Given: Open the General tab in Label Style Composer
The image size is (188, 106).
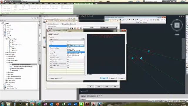Looking at the screenshot, I should [55, 24].
